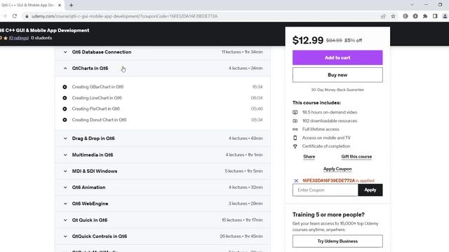Image resolution: width=449 pixels, height=252 pixels.
Task: Click play icon beside Creating Donut Chart lecture
Action: (x=65, y=120)
